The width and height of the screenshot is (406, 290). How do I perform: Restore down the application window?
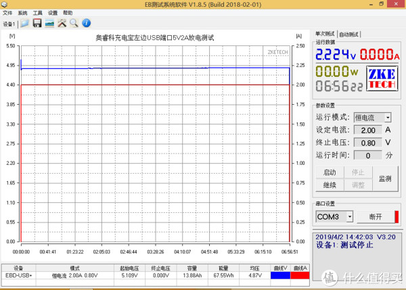click(x=382, y=4)
